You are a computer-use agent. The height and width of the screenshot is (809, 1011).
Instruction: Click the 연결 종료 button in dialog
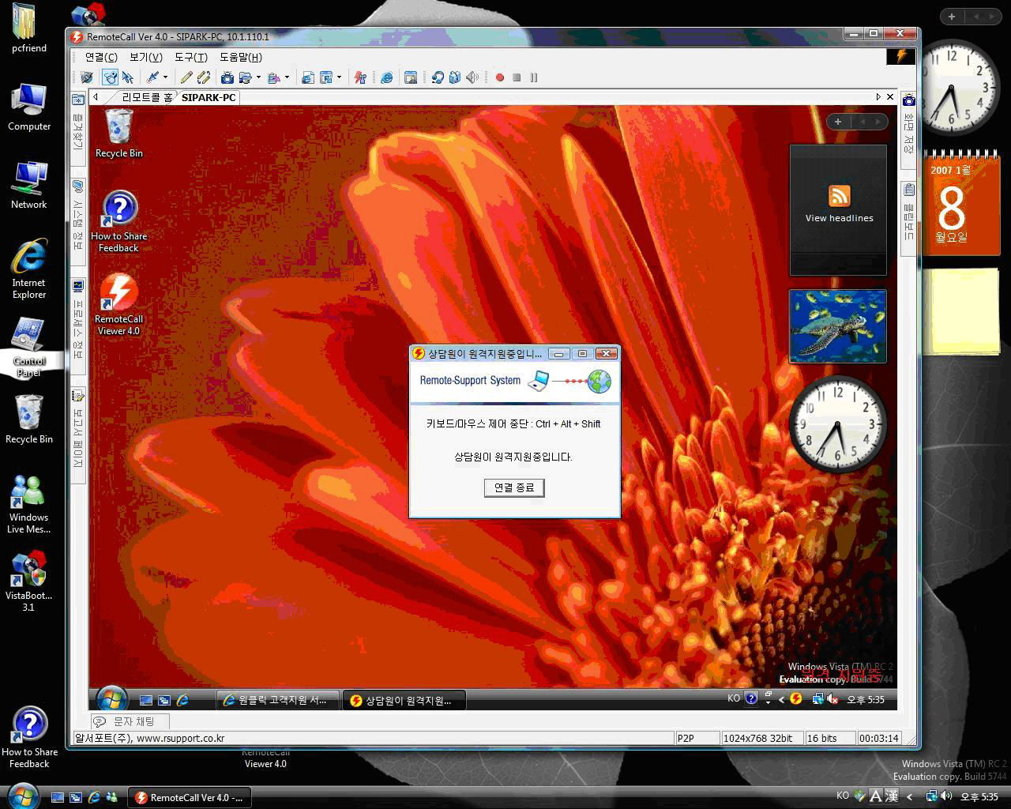514,487
